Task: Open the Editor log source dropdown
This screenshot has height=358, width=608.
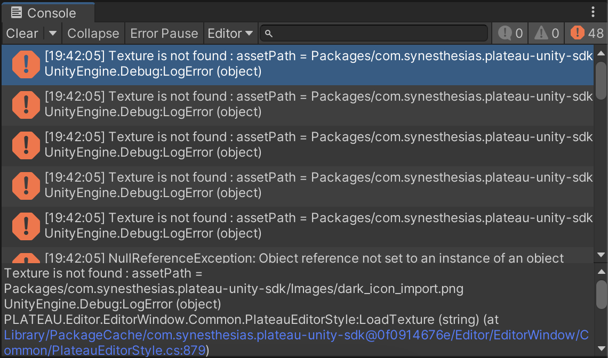Action: [230, 33]
